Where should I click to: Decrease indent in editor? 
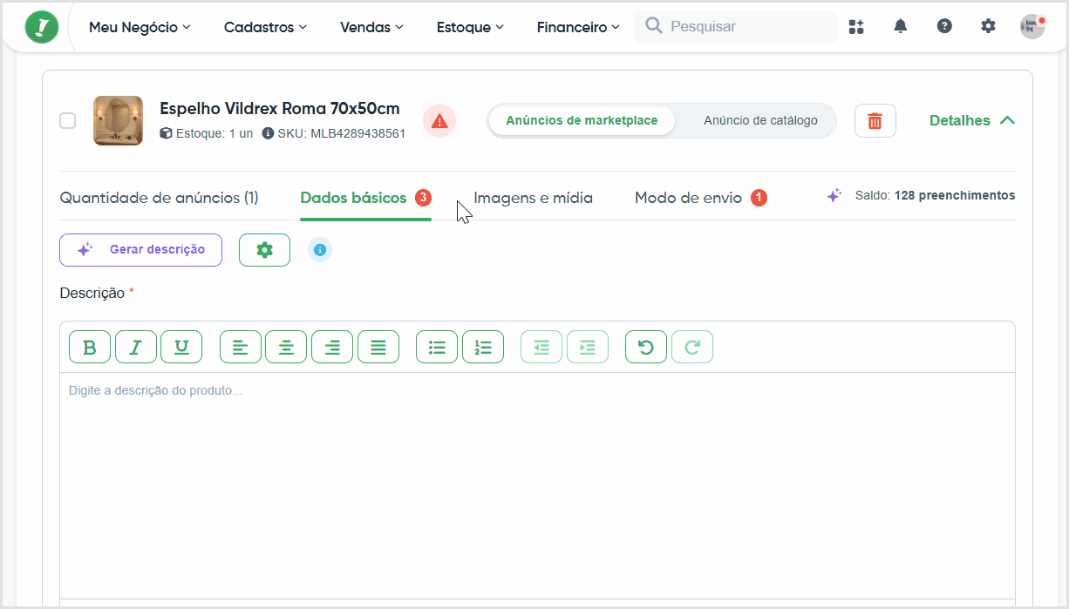pyautogui.click(x=541, y=347)
